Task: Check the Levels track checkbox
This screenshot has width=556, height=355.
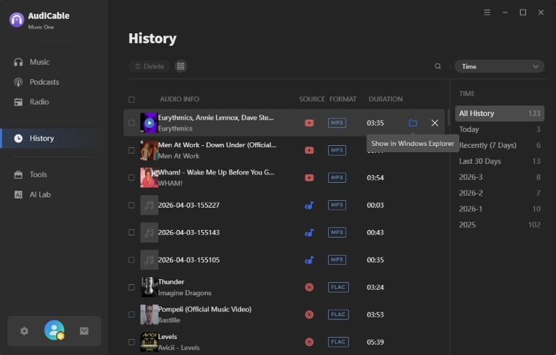Action: click(x=131, y=342)
